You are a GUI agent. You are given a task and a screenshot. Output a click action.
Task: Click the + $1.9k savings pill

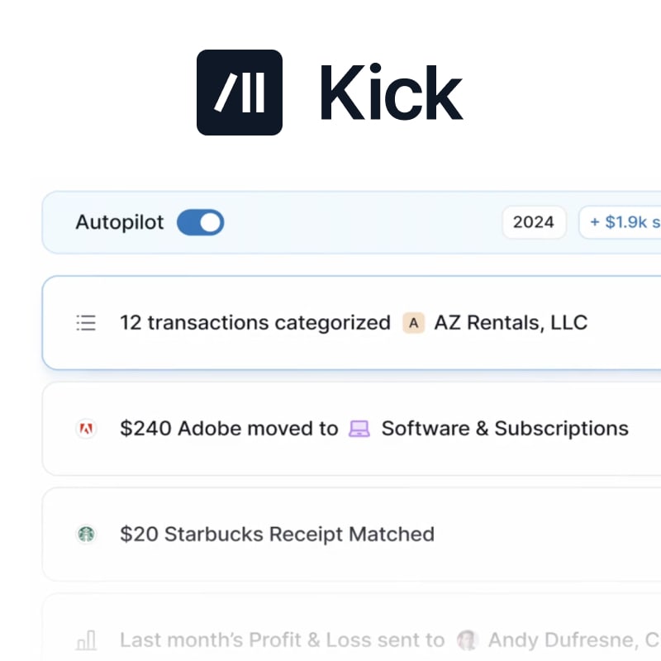click(x=621, y=222)
